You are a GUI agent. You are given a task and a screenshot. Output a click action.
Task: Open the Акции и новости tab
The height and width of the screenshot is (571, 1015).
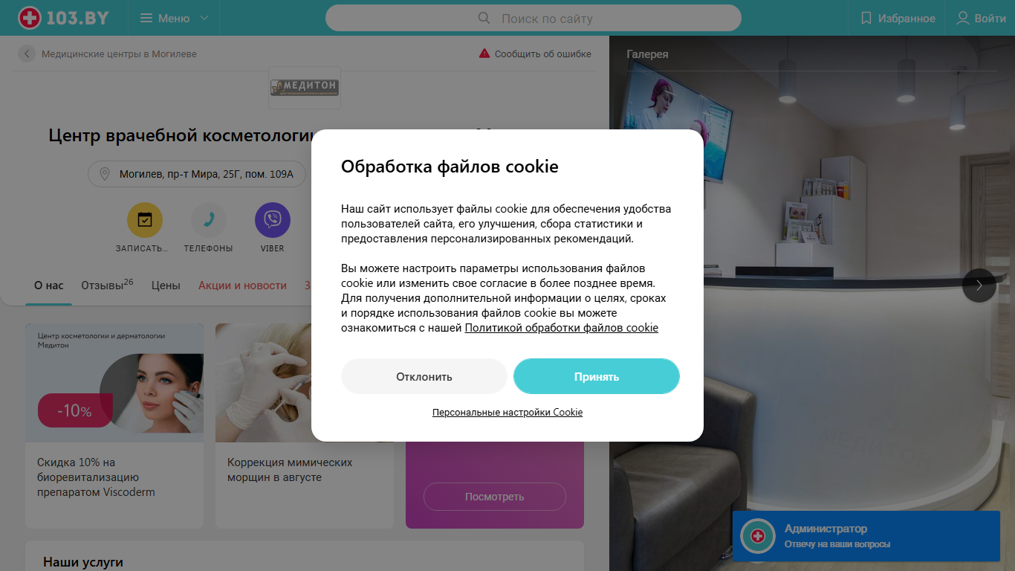[x=242, y=285]
